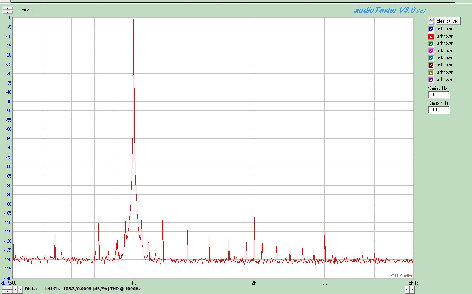
Task: Click unknown label beside dark red curve
Action: click(445, 65)
